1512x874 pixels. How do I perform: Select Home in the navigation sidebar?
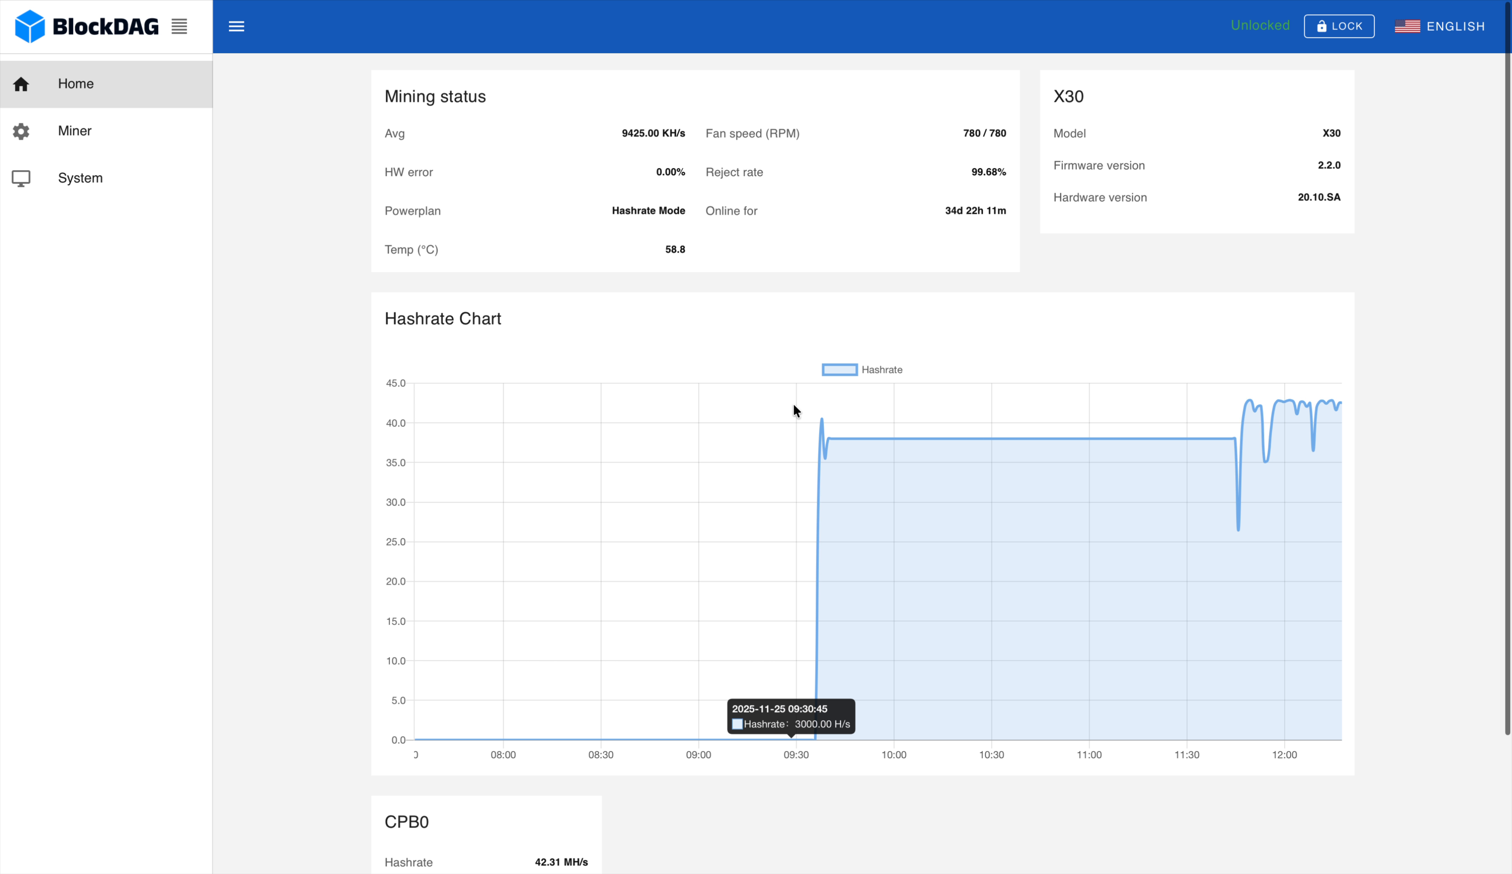pyautogui.click(x=76, y=84)
